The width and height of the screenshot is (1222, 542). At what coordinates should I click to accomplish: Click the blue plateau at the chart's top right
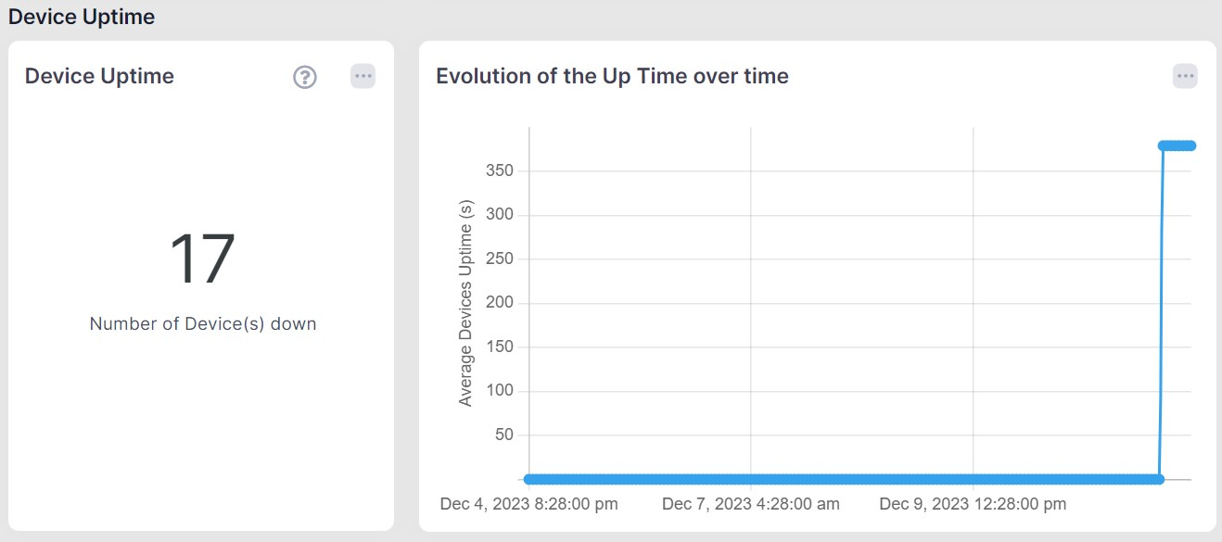click(x=1177, y=145)
